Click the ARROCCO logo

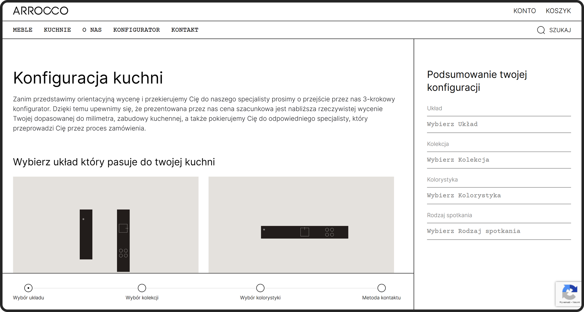40,11
